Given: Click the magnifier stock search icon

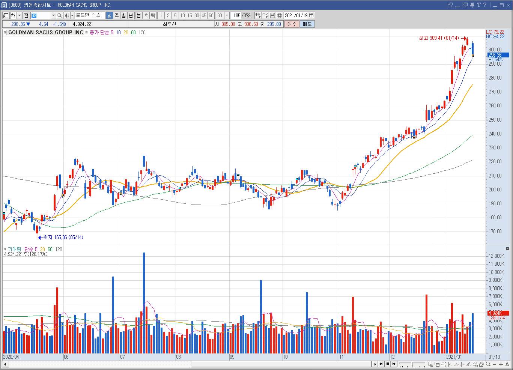Looking at the screenshot, I should coord(59,15).
